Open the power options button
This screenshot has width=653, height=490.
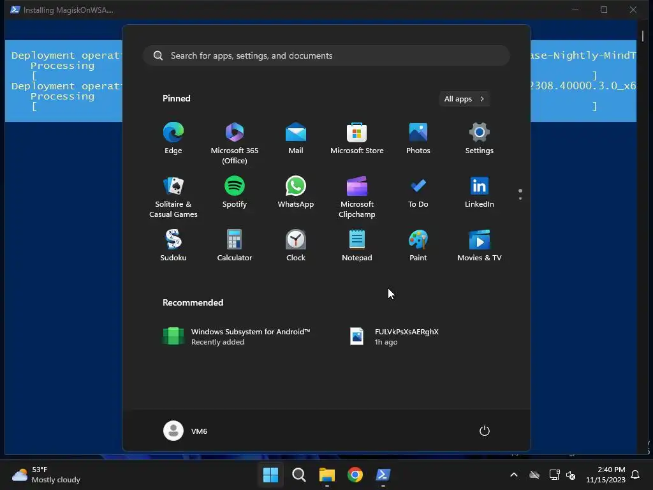(x=485, y=431)
